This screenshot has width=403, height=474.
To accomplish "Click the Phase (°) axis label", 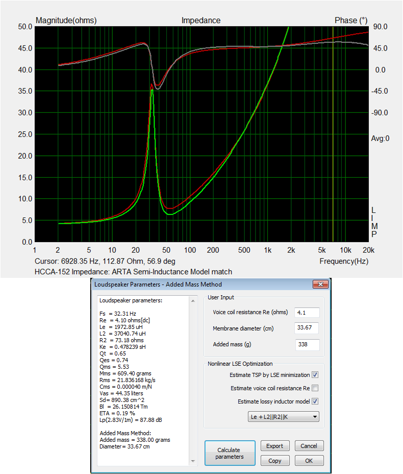I will click(351, 20).
